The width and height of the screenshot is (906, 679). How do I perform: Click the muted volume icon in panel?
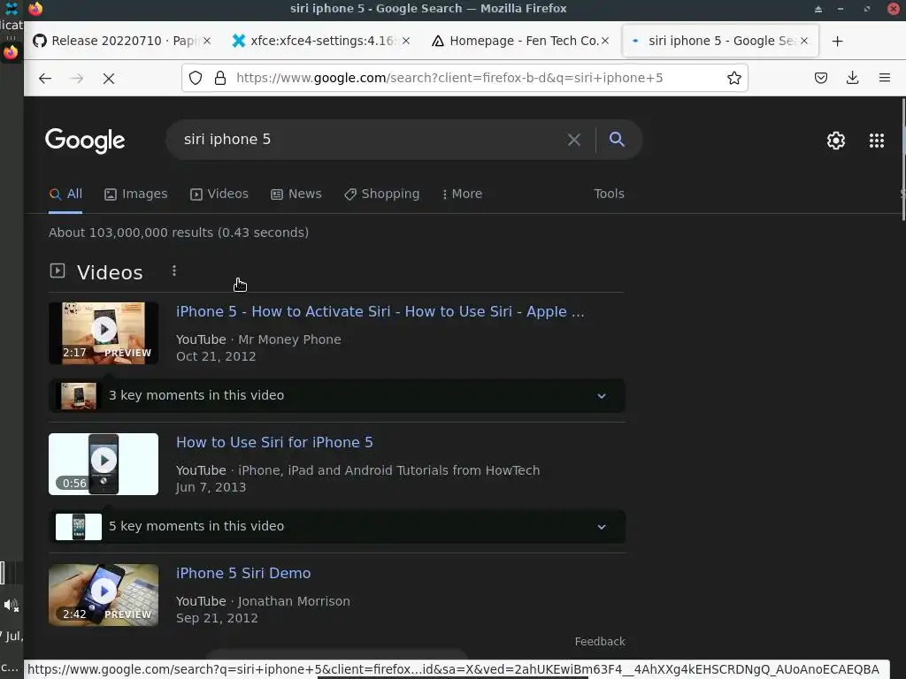(x=11, y=605)
